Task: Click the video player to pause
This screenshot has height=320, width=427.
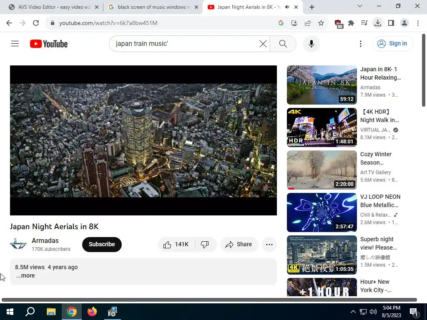Action: coord(143,140)
